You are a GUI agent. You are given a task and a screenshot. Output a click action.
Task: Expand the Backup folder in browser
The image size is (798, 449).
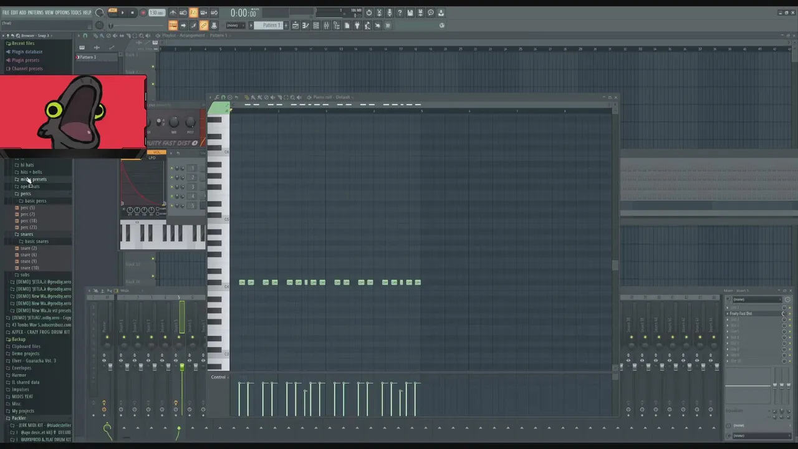click(x=19, y=339)
